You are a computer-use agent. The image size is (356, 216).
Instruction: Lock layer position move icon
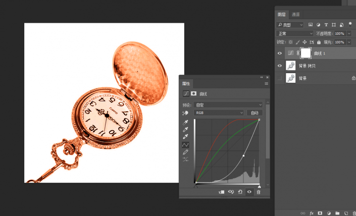(304, 42)
